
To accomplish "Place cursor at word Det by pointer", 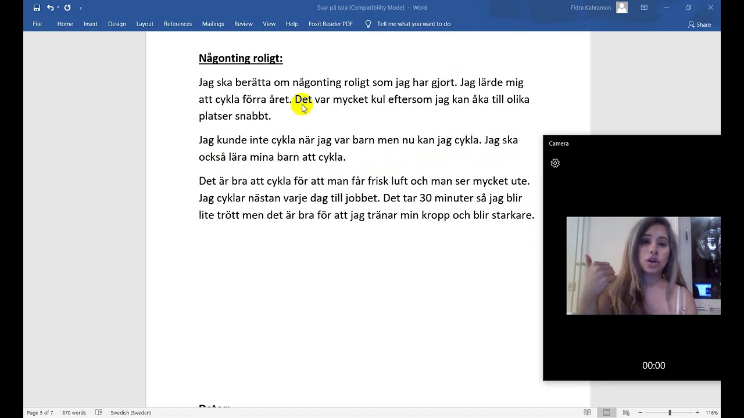I will [x=303, y=99].
